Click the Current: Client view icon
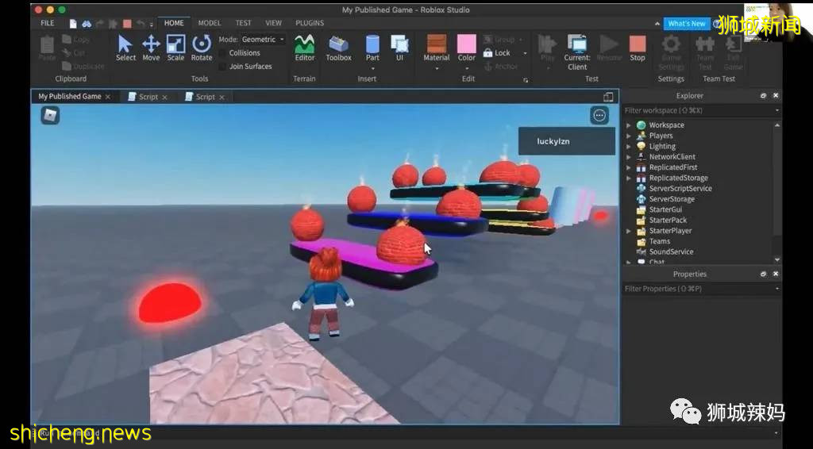813x449 pixels. 577,47
